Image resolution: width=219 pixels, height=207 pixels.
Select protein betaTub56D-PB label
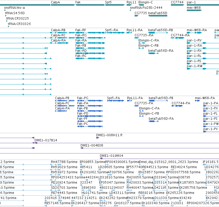[161, 98]
